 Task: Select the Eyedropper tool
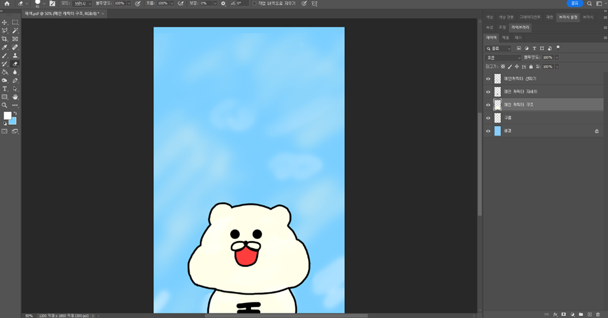5,47
